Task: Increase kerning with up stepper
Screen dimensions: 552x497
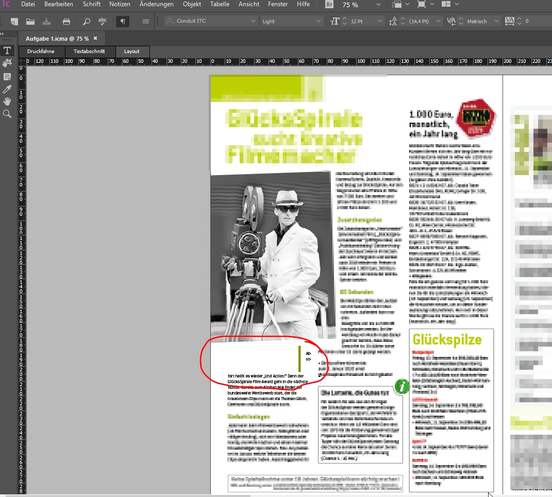Action: (x=461, y=19)
